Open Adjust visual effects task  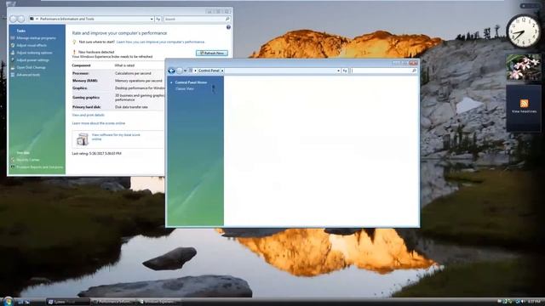pos(32,45)
